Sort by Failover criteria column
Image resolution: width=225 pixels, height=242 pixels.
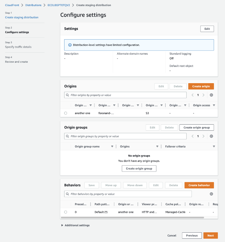pyautogui.click(x=214, y=146)
